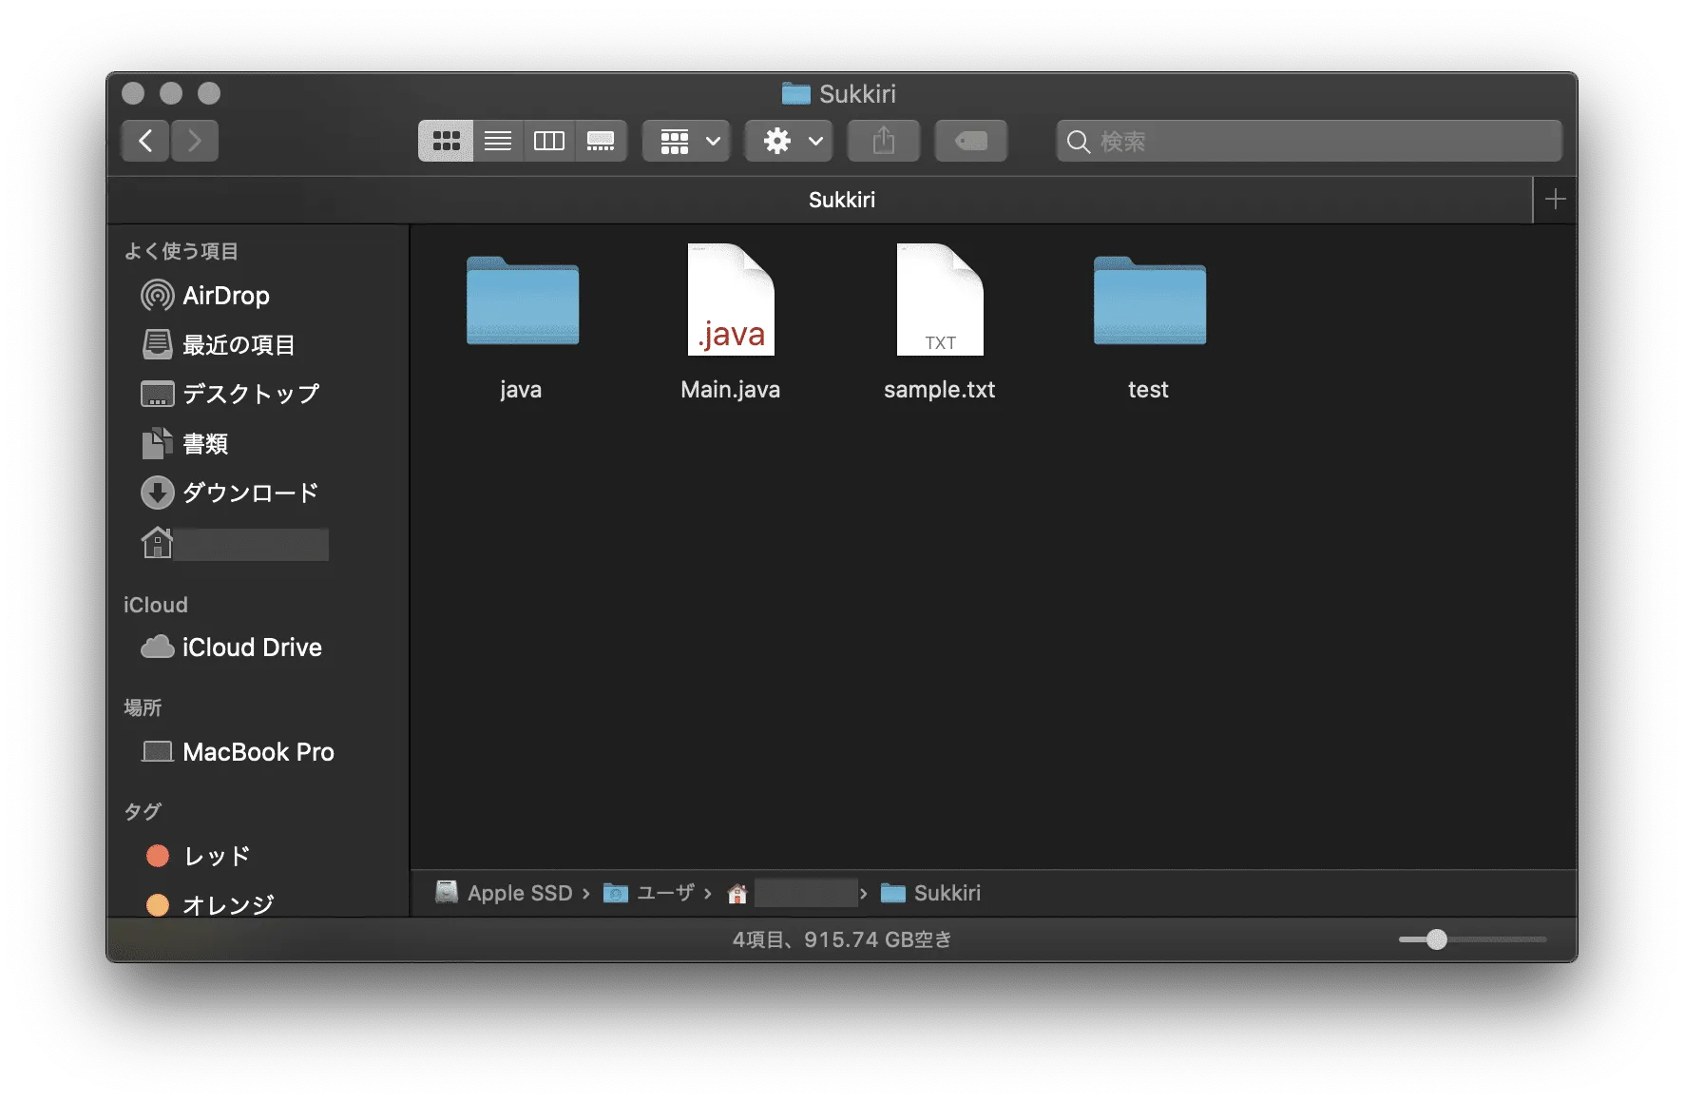Select the sample.txt file icon
The height and width of the screenshot is (1103, 1684).
click(940, 300)
